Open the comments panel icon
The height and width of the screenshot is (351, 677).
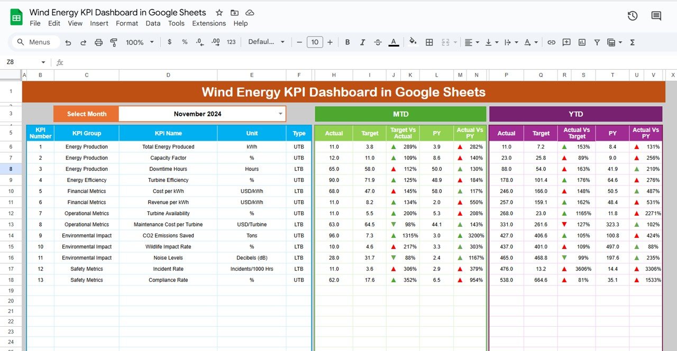tap(656, 16)
